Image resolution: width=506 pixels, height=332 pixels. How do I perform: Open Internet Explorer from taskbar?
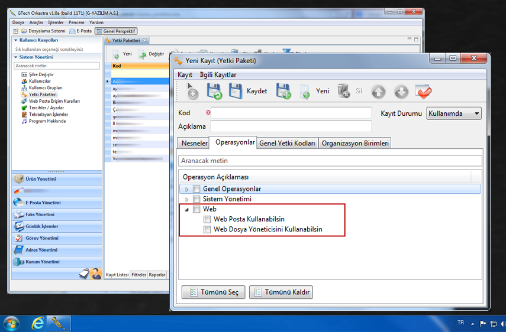[38, 323]
